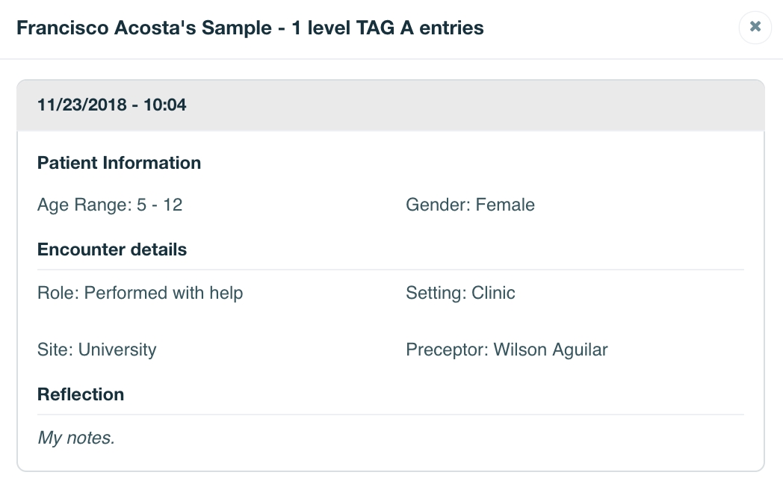
Task: Select the Clinic setting value
Action: tap(493, 293)
